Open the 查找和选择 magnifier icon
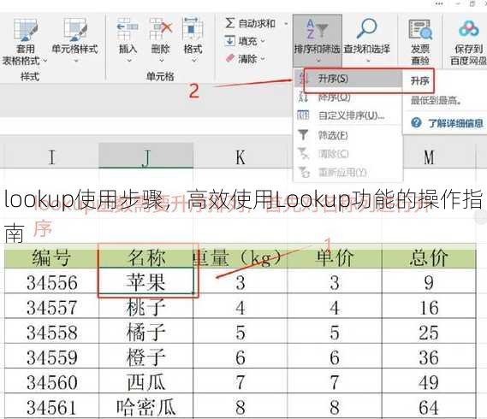 point(366,28)
